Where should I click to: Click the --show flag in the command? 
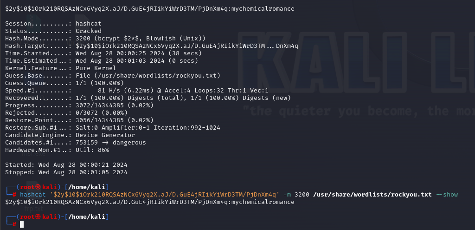447,195
